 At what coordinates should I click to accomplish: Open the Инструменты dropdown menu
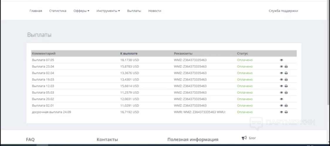click(108, 11)
